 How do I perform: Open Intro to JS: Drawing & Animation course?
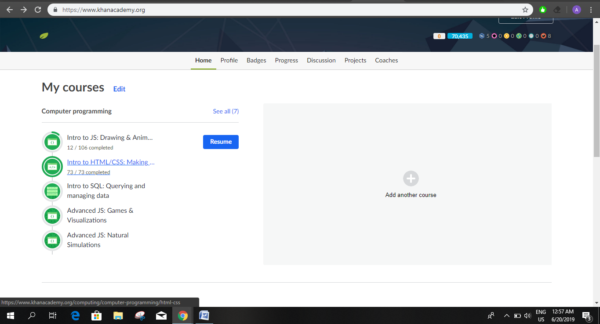tap(110, 138)
